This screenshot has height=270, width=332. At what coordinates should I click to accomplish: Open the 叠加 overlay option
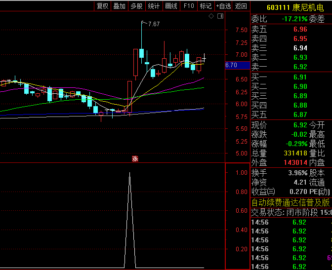[120, 6]
